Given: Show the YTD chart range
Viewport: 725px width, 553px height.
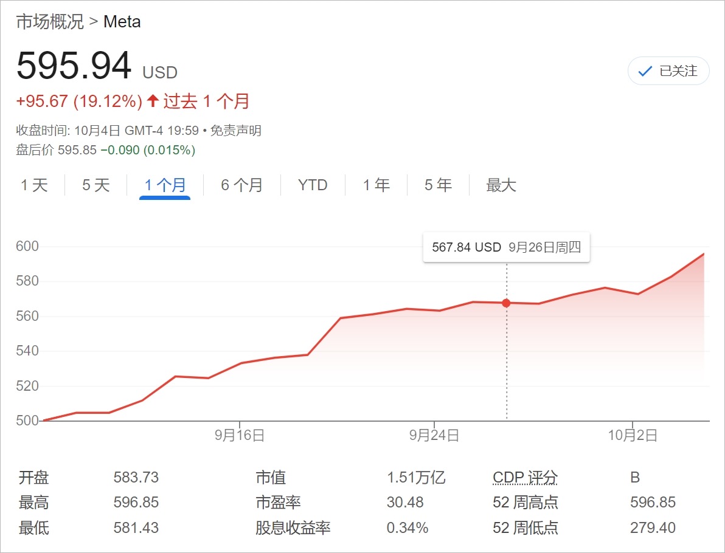Looking at the screenshot, I should 313,185.
